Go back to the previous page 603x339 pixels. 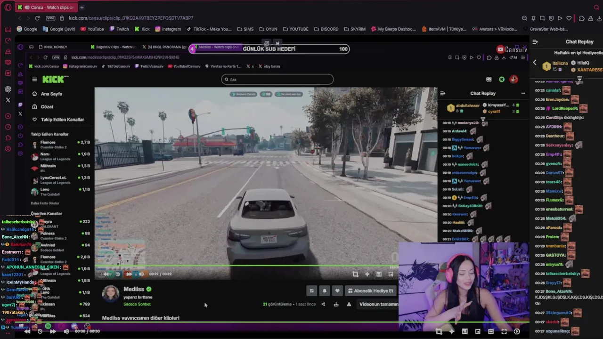(x=19, y=18)
